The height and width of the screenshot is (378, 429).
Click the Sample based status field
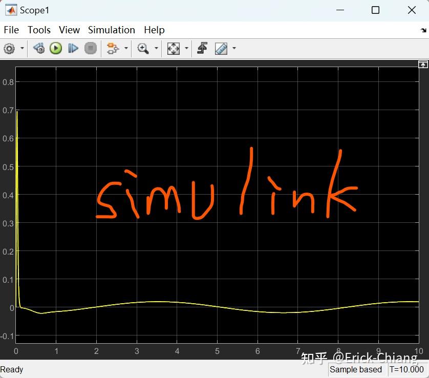click(x=357, y=369)
